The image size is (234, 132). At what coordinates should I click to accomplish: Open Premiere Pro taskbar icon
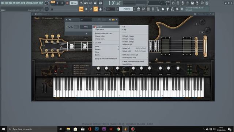(104, 129)
